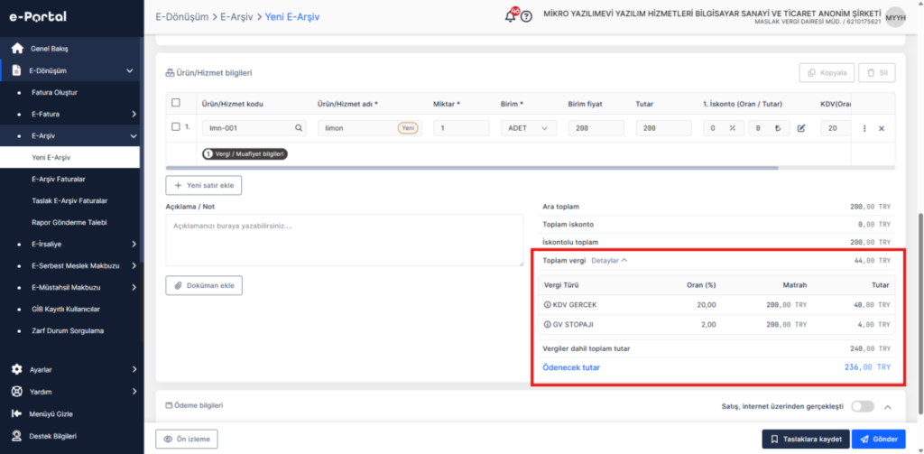Open the MYYH user avatar
The image size is (924, 454).
pyautogui.click(x=895, y=17)
